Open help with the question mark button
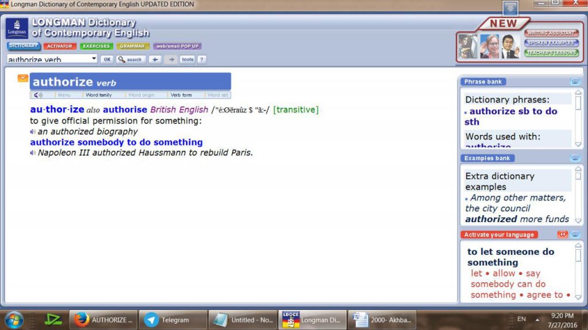The image size is (588, 330). point(202,59)
